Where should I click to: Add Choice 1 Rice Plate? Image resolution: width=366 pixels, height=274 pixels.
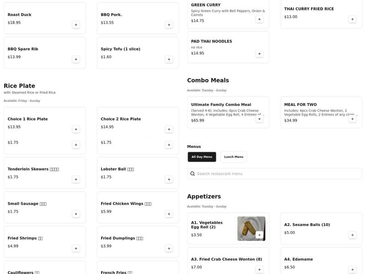coord(76,129)
